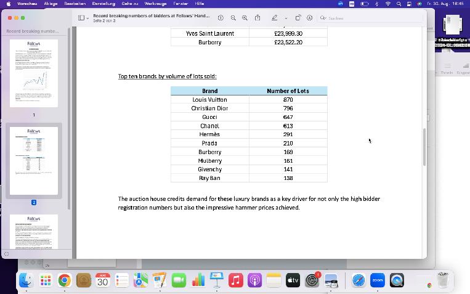This screenshot has height=294, width=470.
Task: Click the battery status icon
Action: [365, 4]
